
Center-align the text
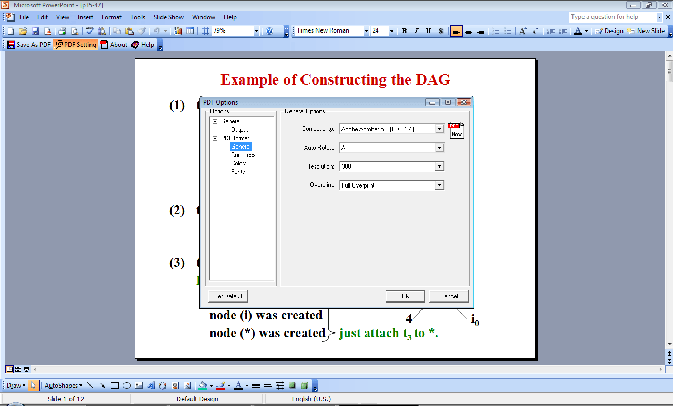click(468, 31)
